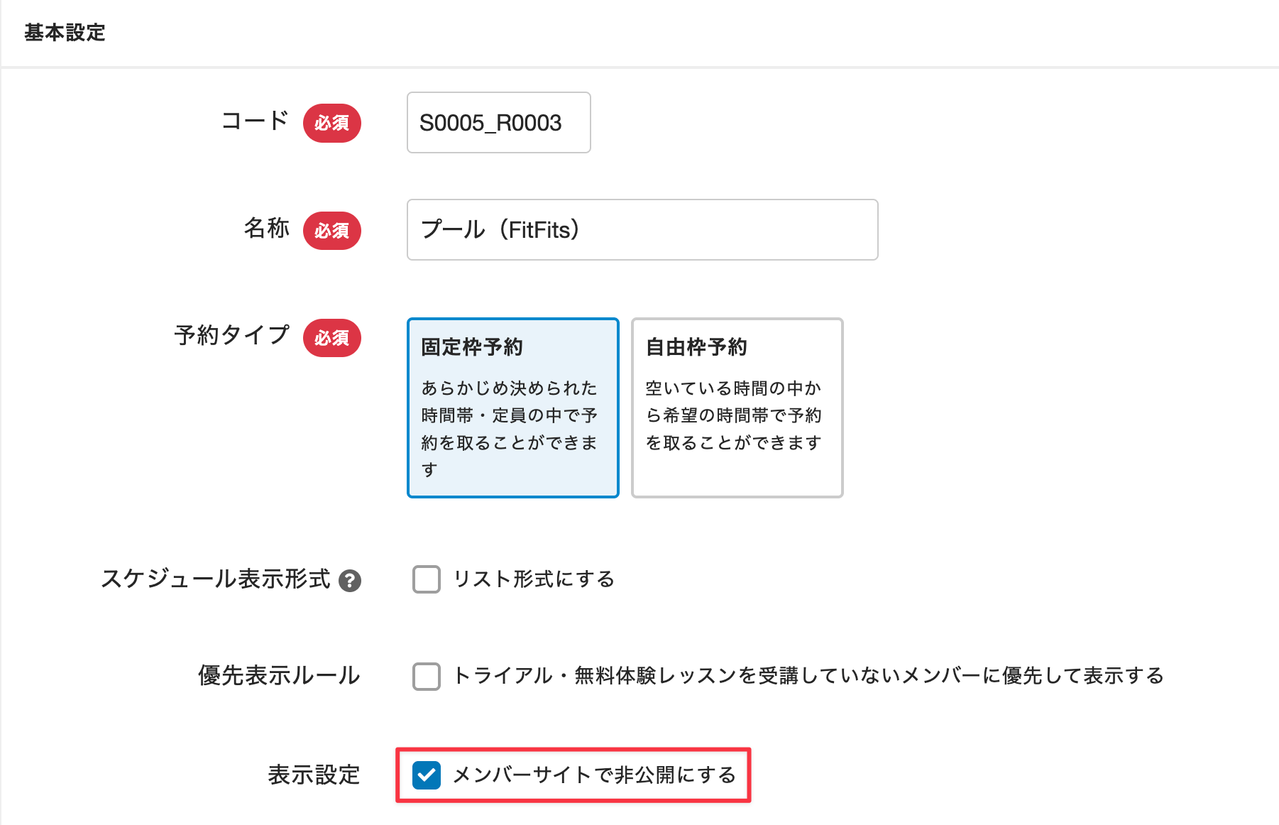Viewport: 1279px width, 825px height.
Task: Check the trial priority display option
Action: click(427, 677)
